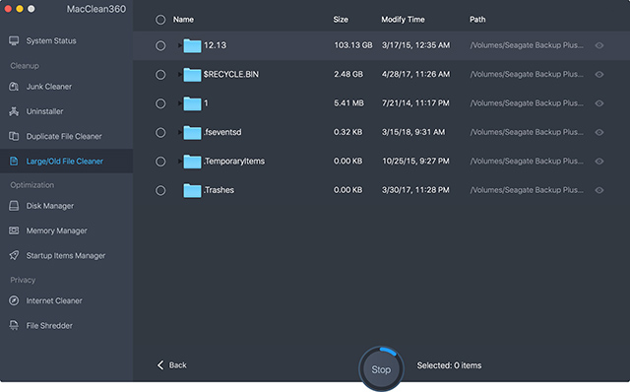Click the Selected: 0 items status text
630x392 pixels.
(x=449, y=365)
